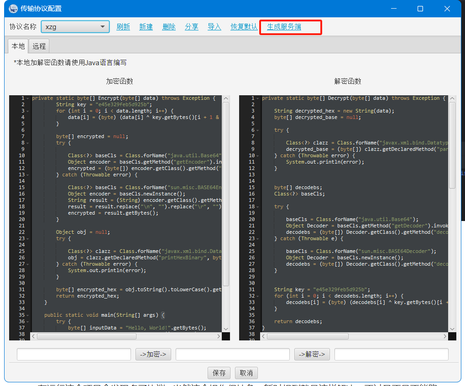Close the 传输协议配置 window

(x=447, y=9)
